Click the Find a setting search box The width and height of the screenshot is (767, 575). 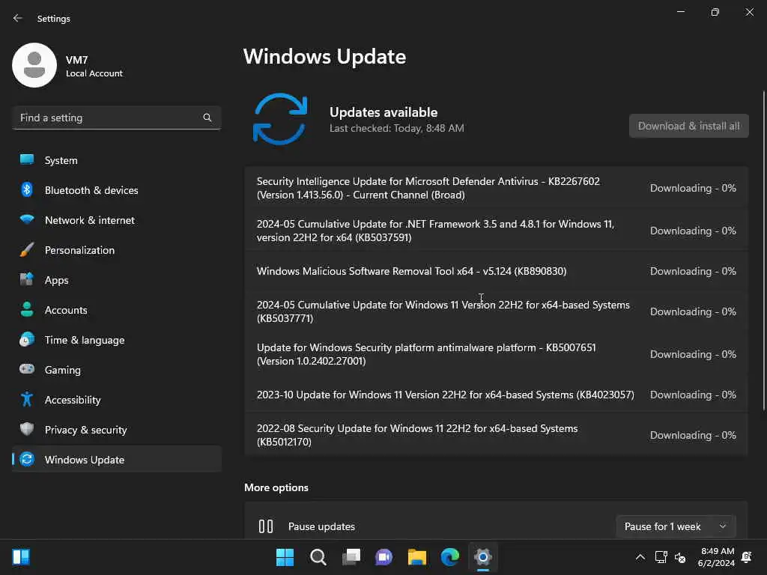point(116,118)
